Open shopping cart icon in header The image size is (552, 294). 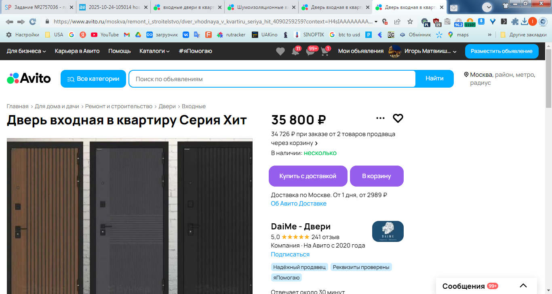click(x=325, y=51)
